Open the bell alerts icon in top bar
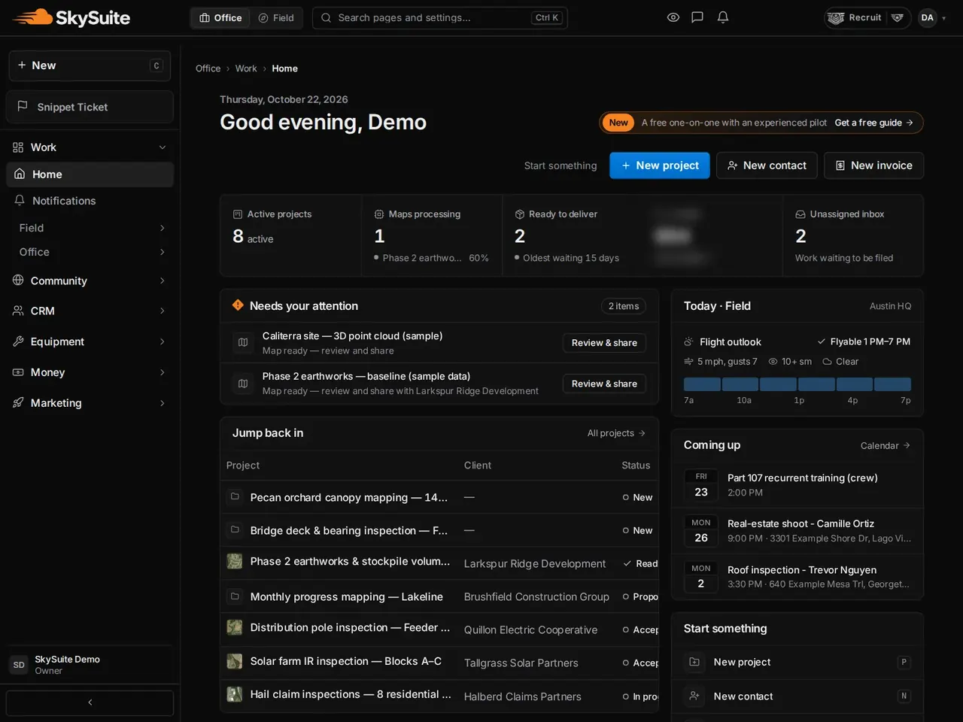The image size is (963, 722). 723,17
